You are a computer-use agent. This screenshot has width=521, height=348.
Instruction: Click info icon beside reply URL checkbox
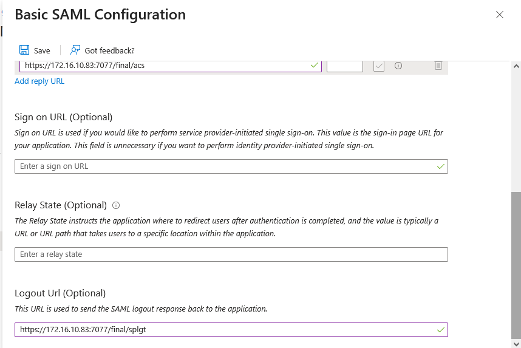(x=398, y=66)
